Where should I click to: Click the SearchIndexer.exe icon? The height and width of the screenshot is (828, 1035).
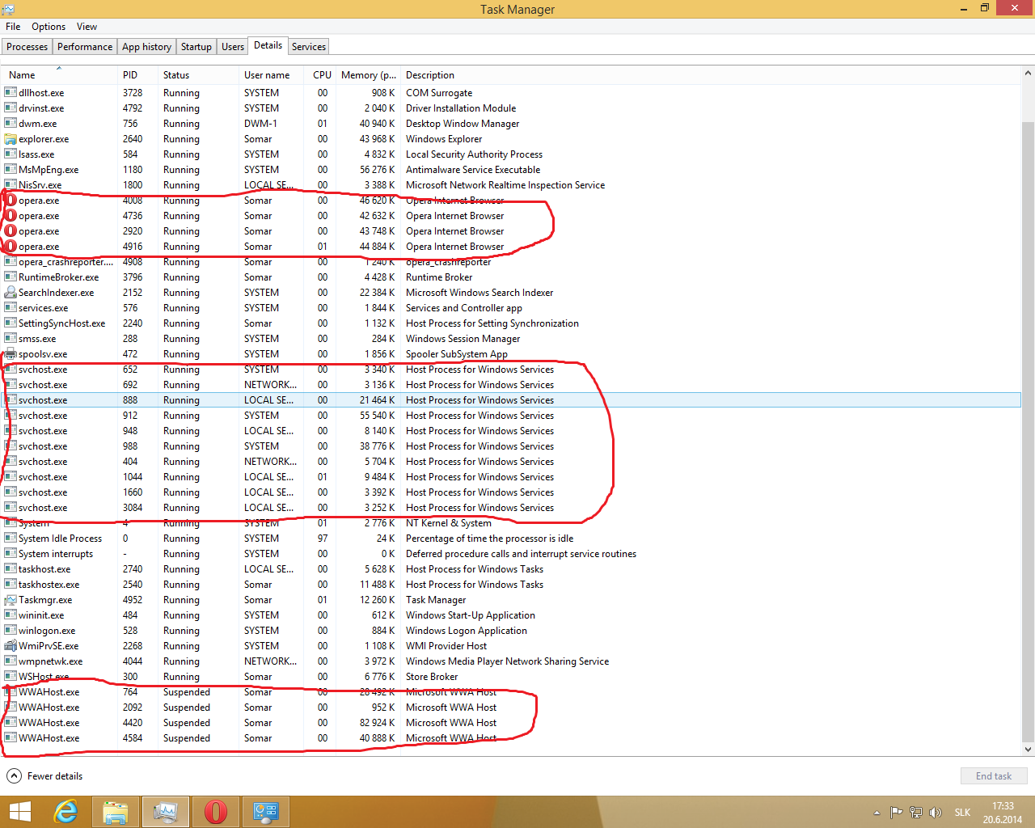point(11,293)
